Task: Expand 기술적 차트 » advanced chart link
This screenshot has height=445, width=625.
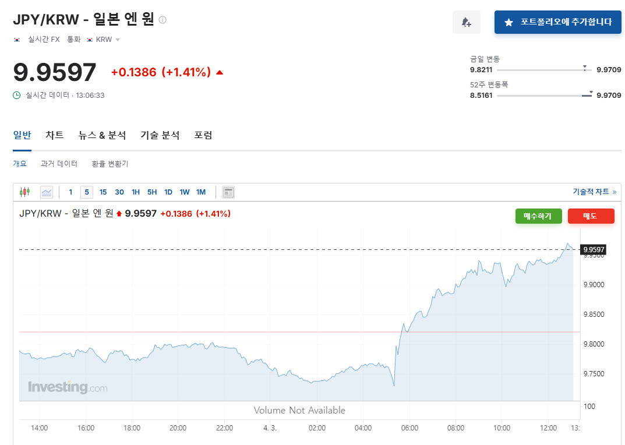Action: coord(594,192)
